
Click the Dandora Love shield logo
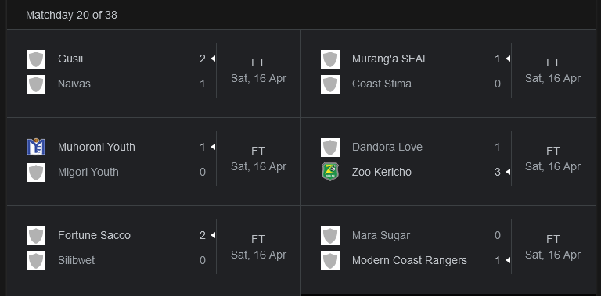[330, 148]
